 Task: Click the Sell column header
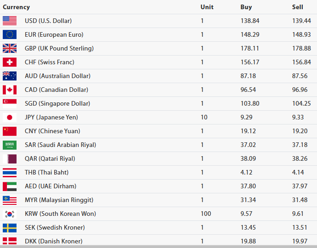pos(297,7)
